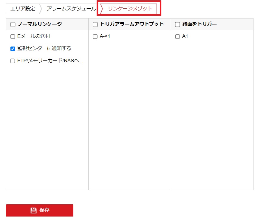Click the Eメールの送付 label text
Screen dimensions: 266x221
click(x=34, y=36)
